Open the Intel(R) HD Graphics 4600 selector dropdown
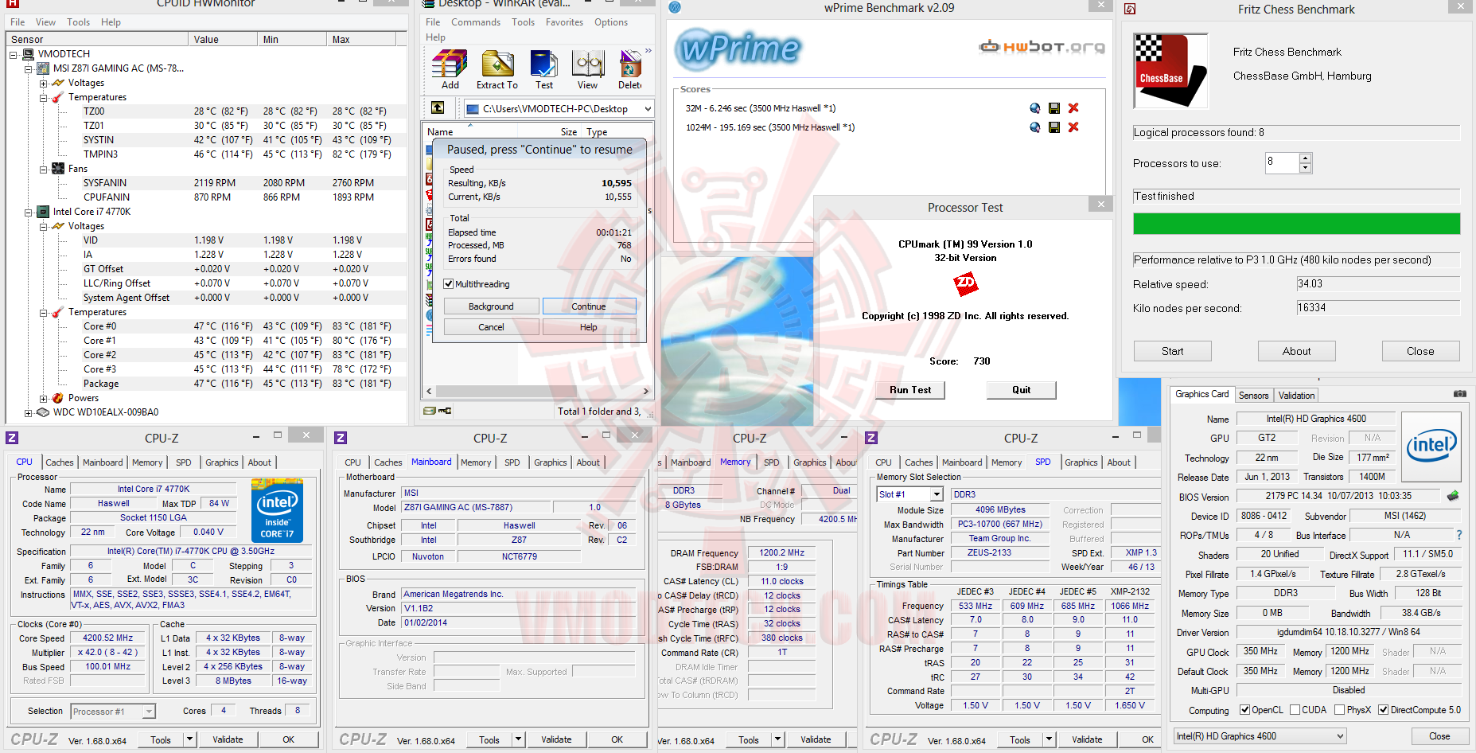Viewport: 1476px width, 753px height. tap(1340, 736)
